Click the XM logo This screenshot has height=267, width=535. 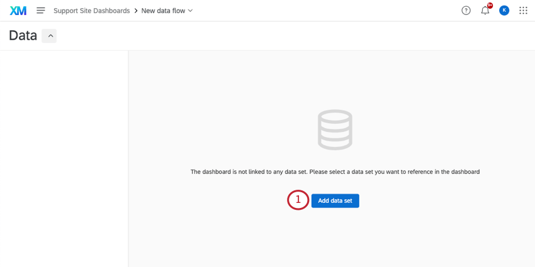[x=18, y=11]
